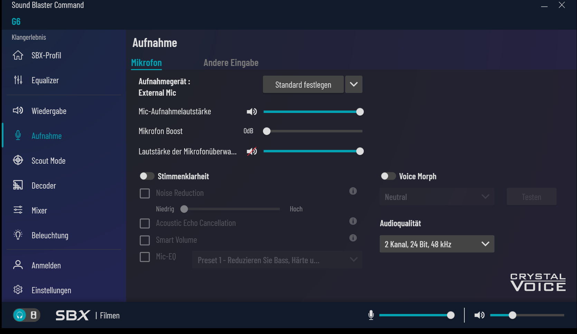This screenshot has width=577, height=334.
Task: Open the Einstellungen menu label
Action: [x=51, y=290]
